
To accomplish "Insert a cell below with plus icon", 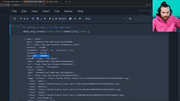I will 21,19.
